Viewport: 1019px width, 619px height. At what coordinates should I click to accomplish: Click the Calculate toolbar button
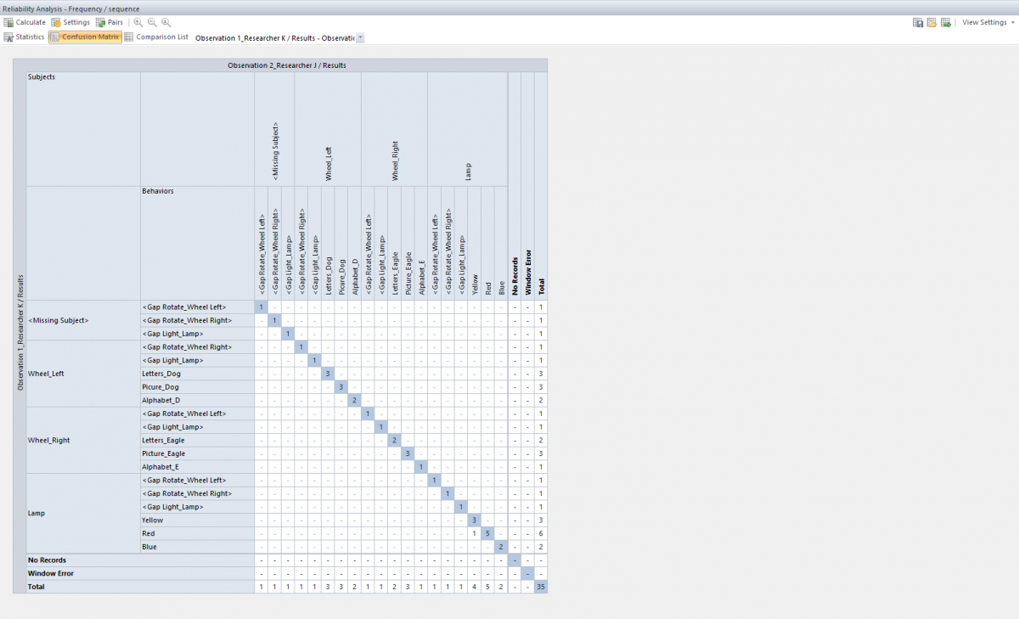(x=25, y=22)
